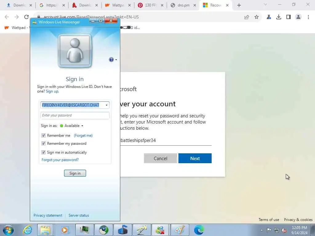
Task: Share this page from address bar
Action: click(x=247, y=17)
